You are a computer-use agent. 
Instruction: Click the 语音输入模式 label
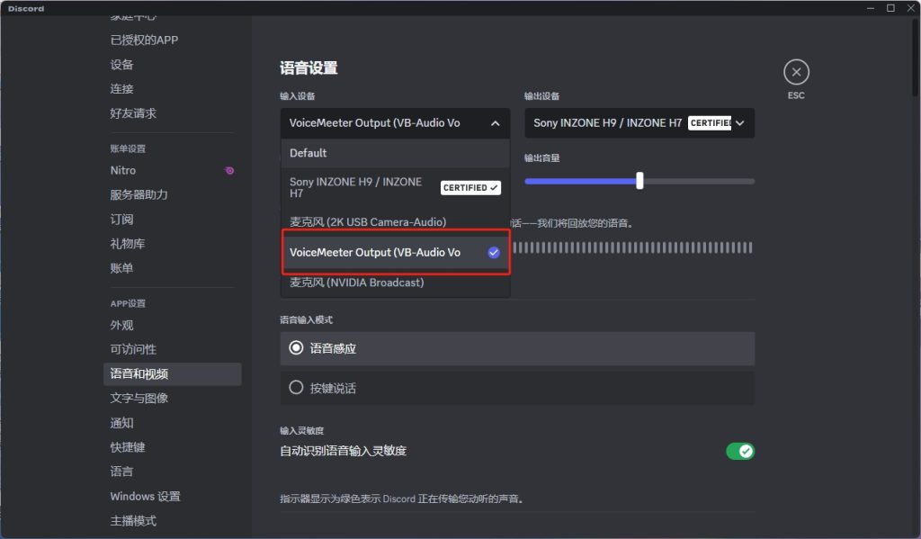coord(306,319)
